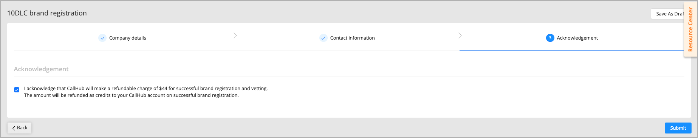
Task: Click the refund credits explanation line
Action: coord(132,95)
